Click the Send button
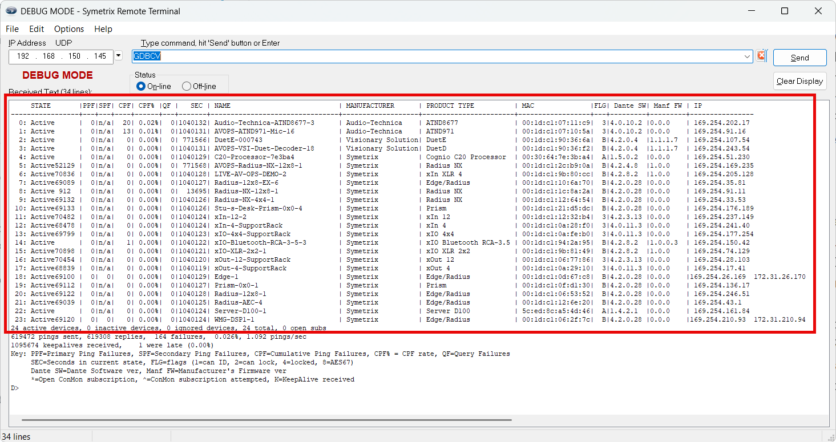Viewport: 836px width, 442px height. [799, 58]
